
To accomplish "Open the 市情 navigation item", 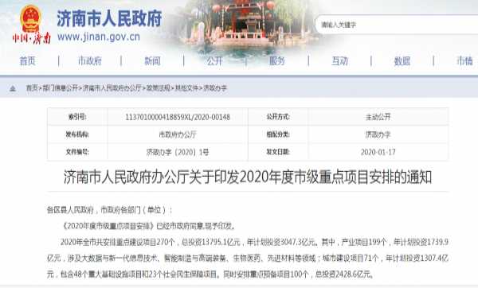I will point(464,61).
